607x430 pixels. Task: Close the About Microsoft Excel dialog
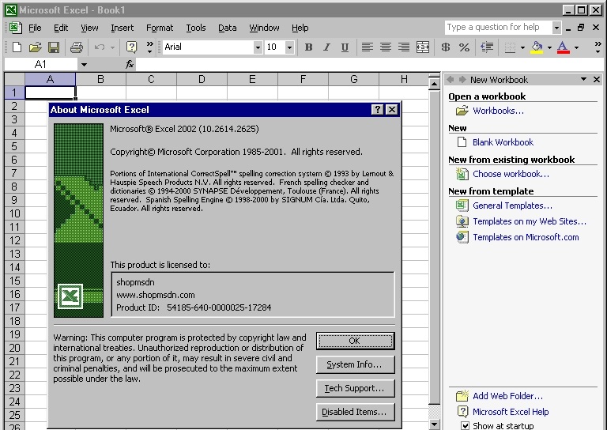392,110
